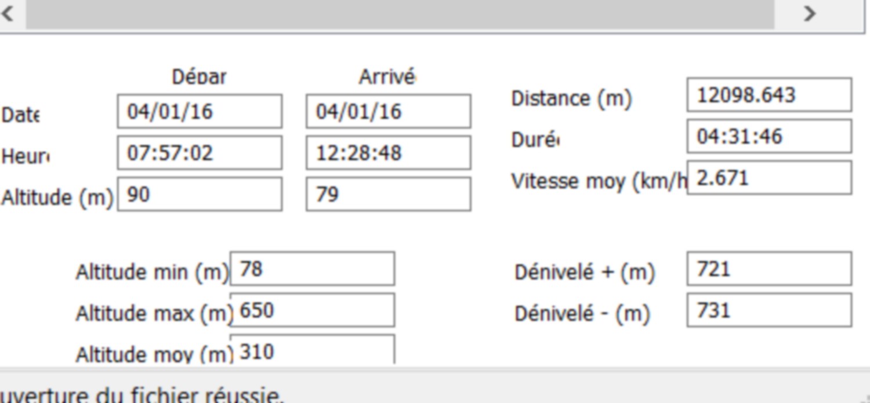Click the Dénivelé + field showing 721

click(x=769, y=269)
